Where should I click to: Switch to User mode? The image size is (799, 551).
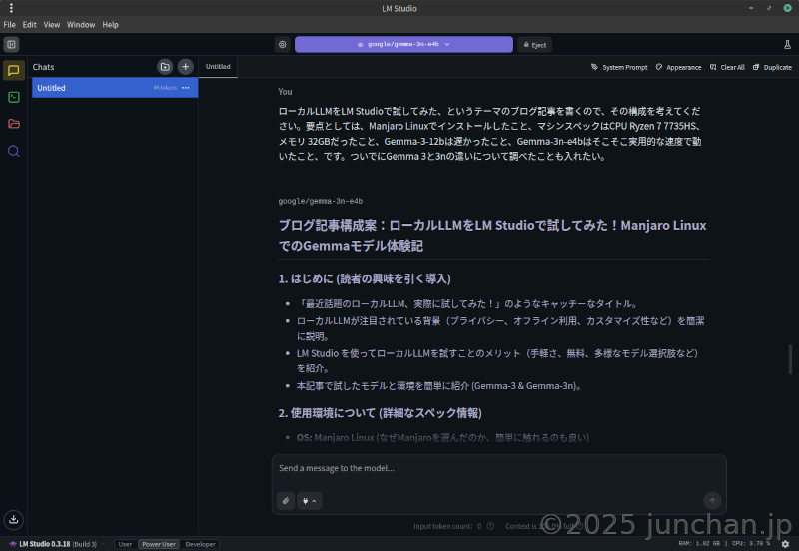tap(126, 544)
